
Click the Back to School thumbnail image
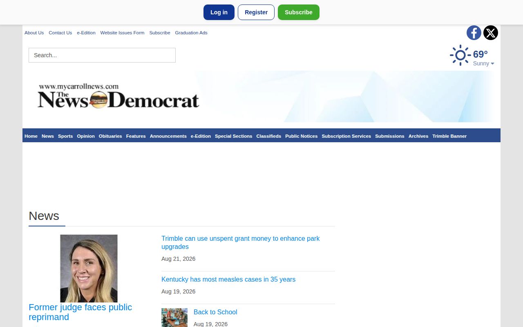coord(174,318)
